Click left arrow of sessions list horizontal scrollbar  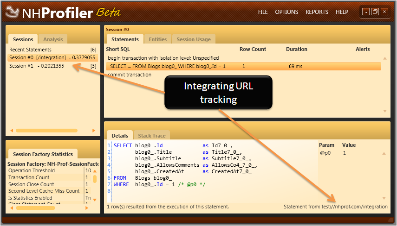[x=12, y=131]
